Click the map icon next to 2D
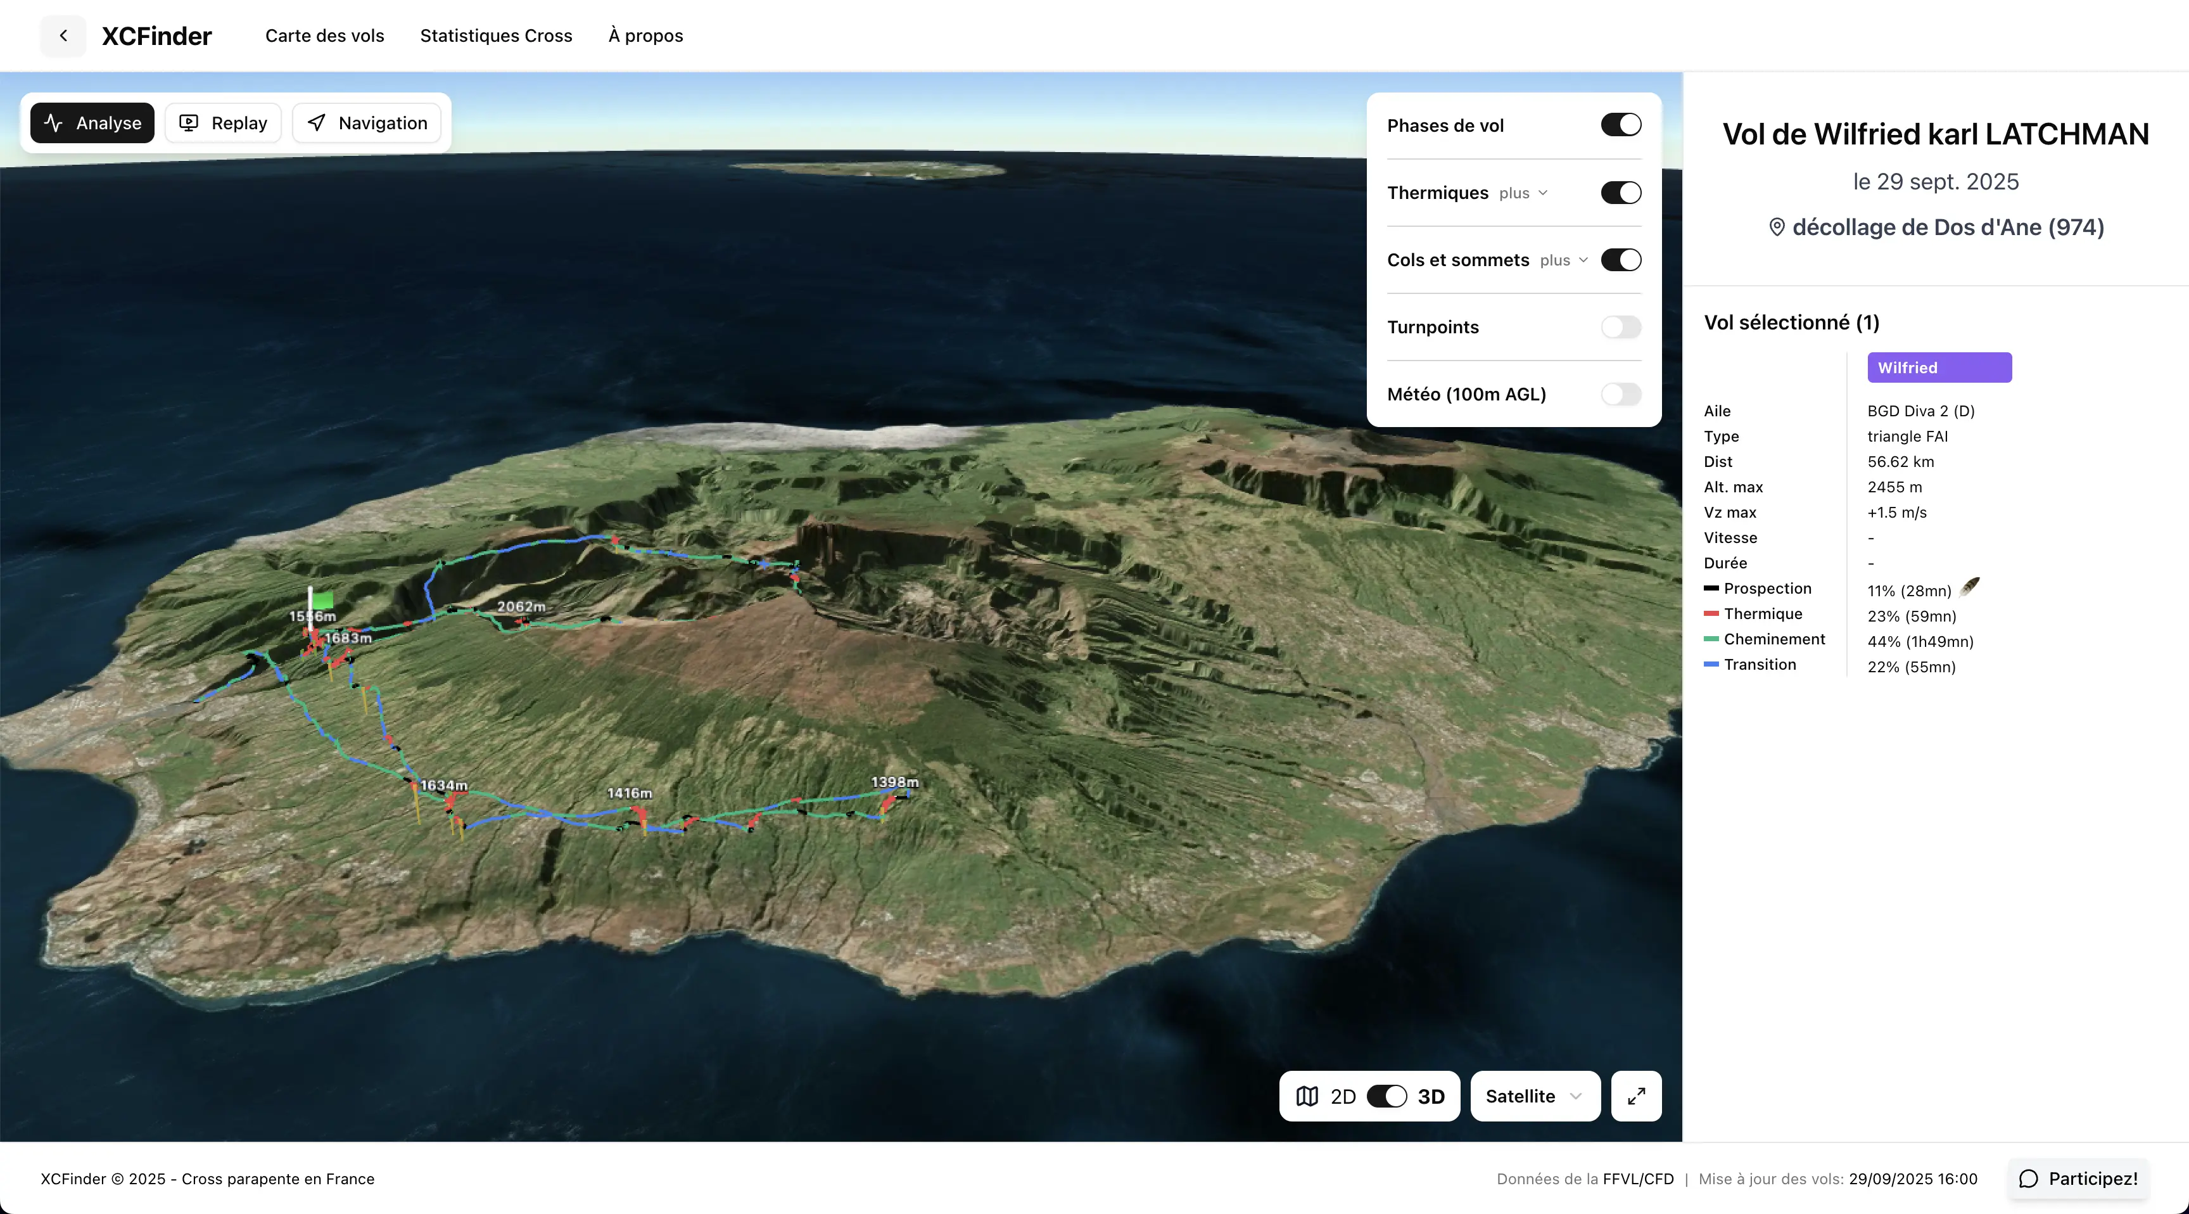Viewport: 2189px width, 1214px height. [1307, 1096]
